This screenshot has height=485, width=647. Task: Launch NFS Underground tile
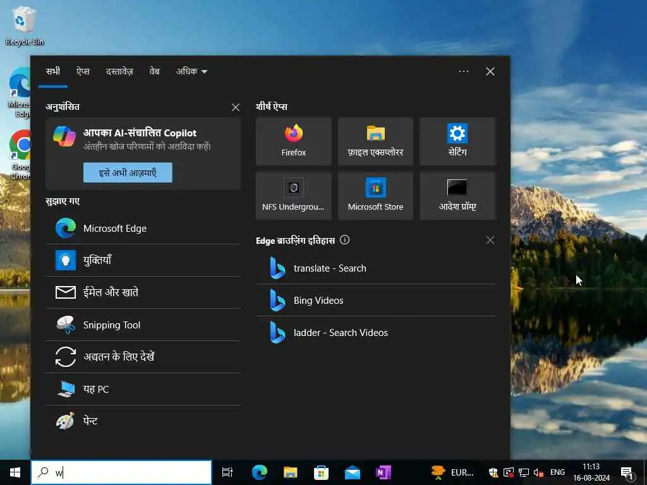tap(293, 196)
